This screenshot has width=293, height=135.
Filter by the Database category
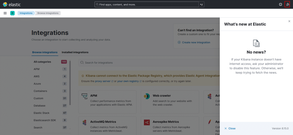39,106
